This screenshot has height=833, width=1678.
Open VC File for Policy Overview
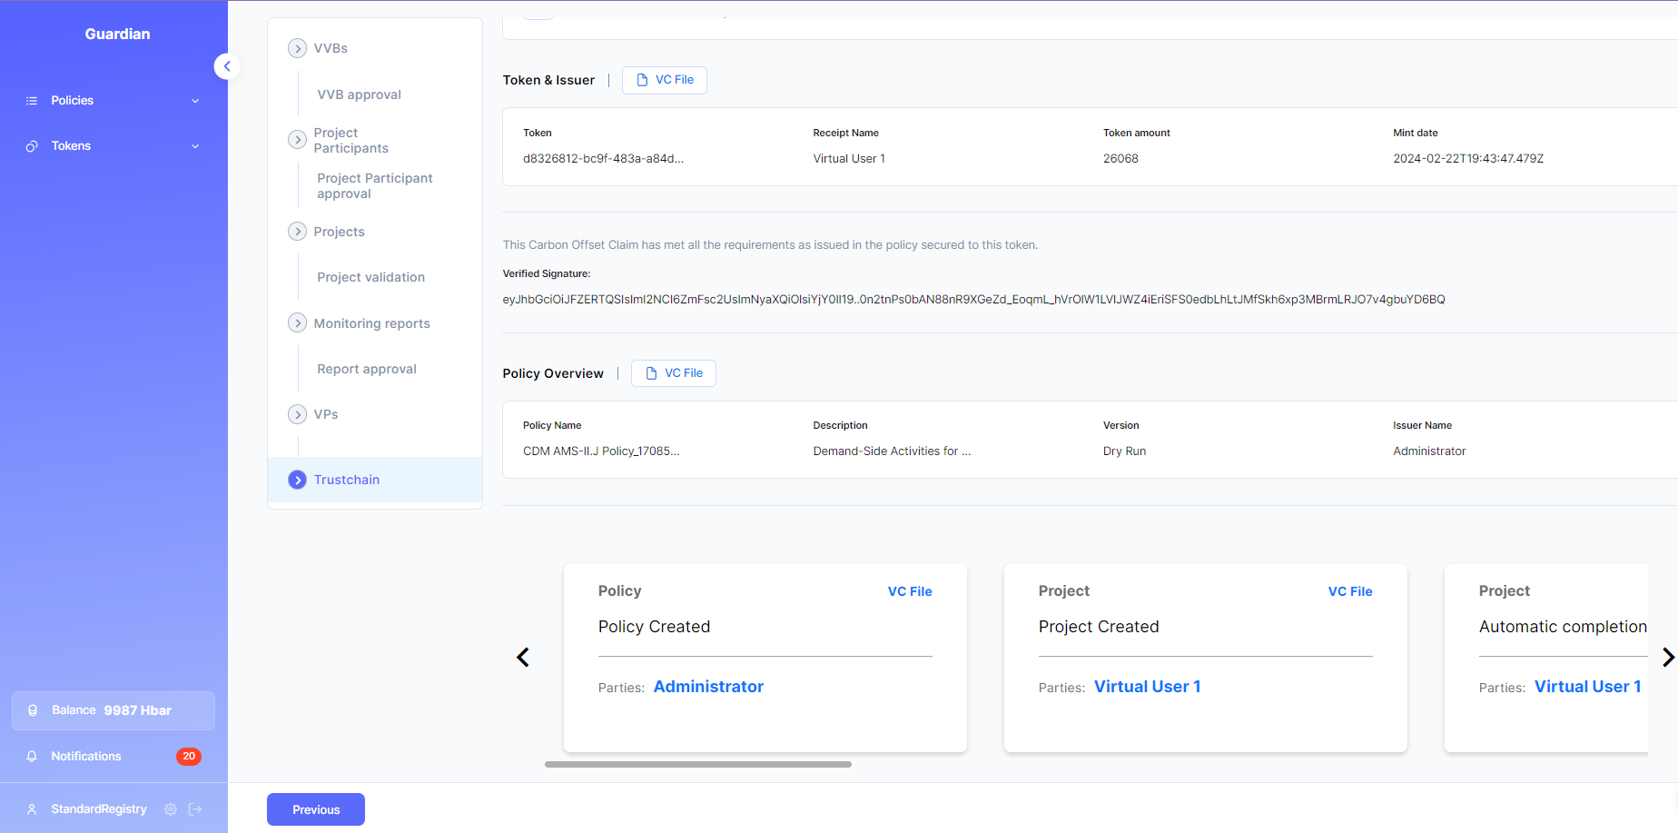pos(674,373)
